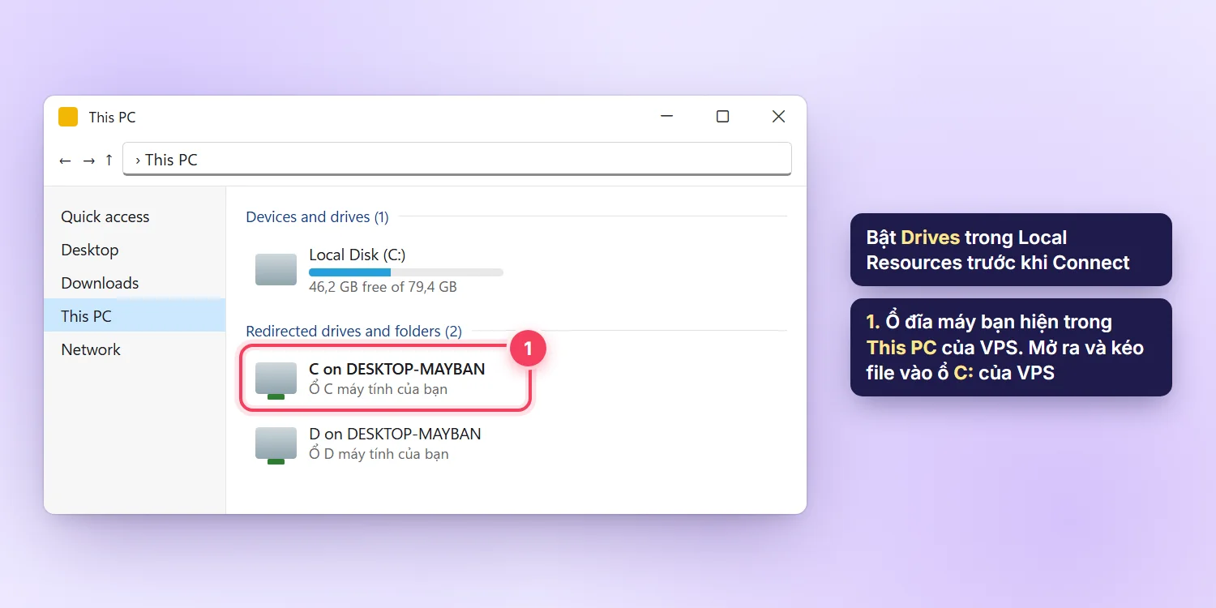Minimize the This PC window

pos(667,117)
